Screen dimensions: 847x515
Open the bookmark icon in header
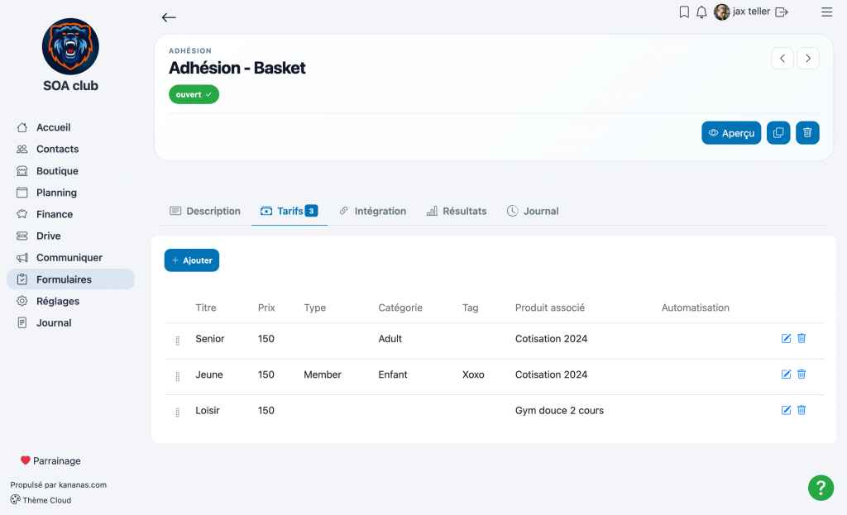684,12
